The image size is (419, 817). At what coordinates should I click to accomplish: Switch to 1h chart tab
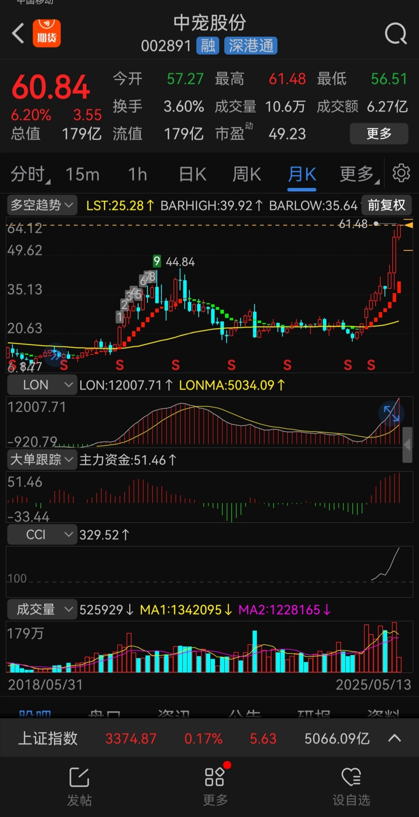[x=138, y=174]
